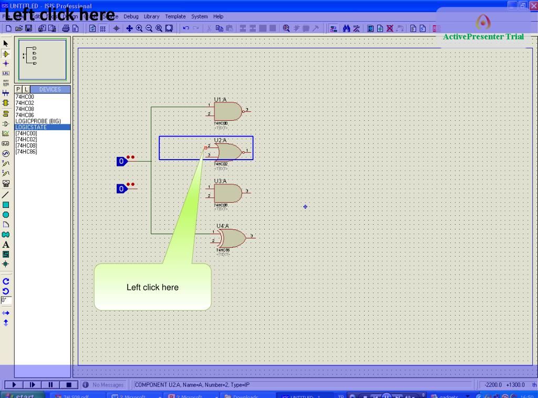Viewport: 538px width, 398px height.
Task: Rotate clockwise using the rotate button
Action: [5, 281]
